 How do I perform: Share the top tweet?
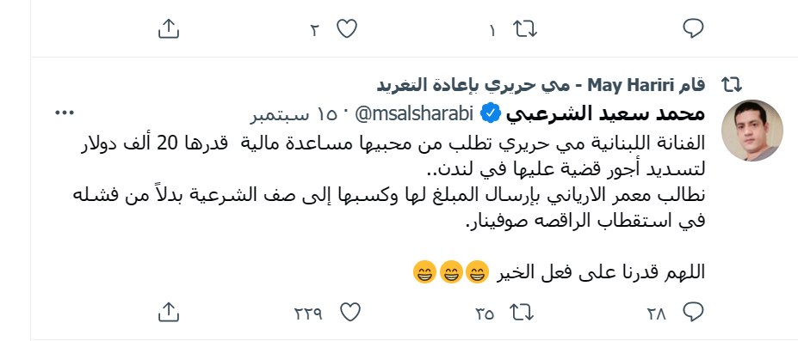(x=169, y=29)
